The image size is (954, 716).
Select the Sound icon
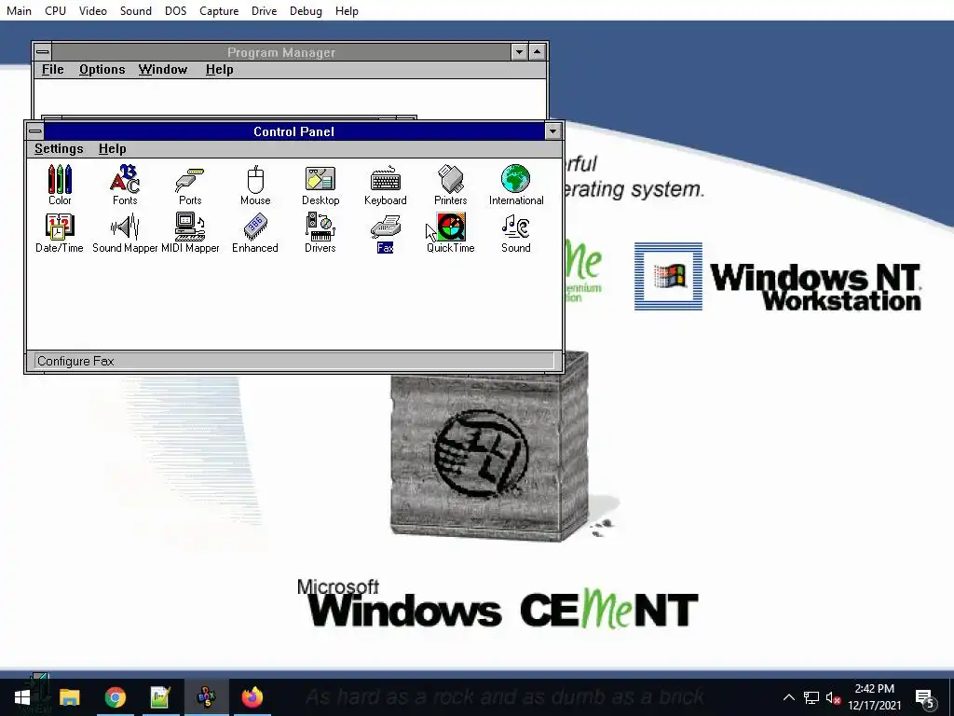[x=516, y=232]
